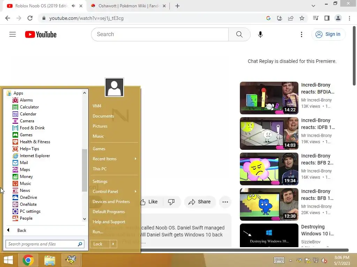The image size is (357, 267).
Task: Click the YouTube page vertical scrollbar
Action: [354, 56]
